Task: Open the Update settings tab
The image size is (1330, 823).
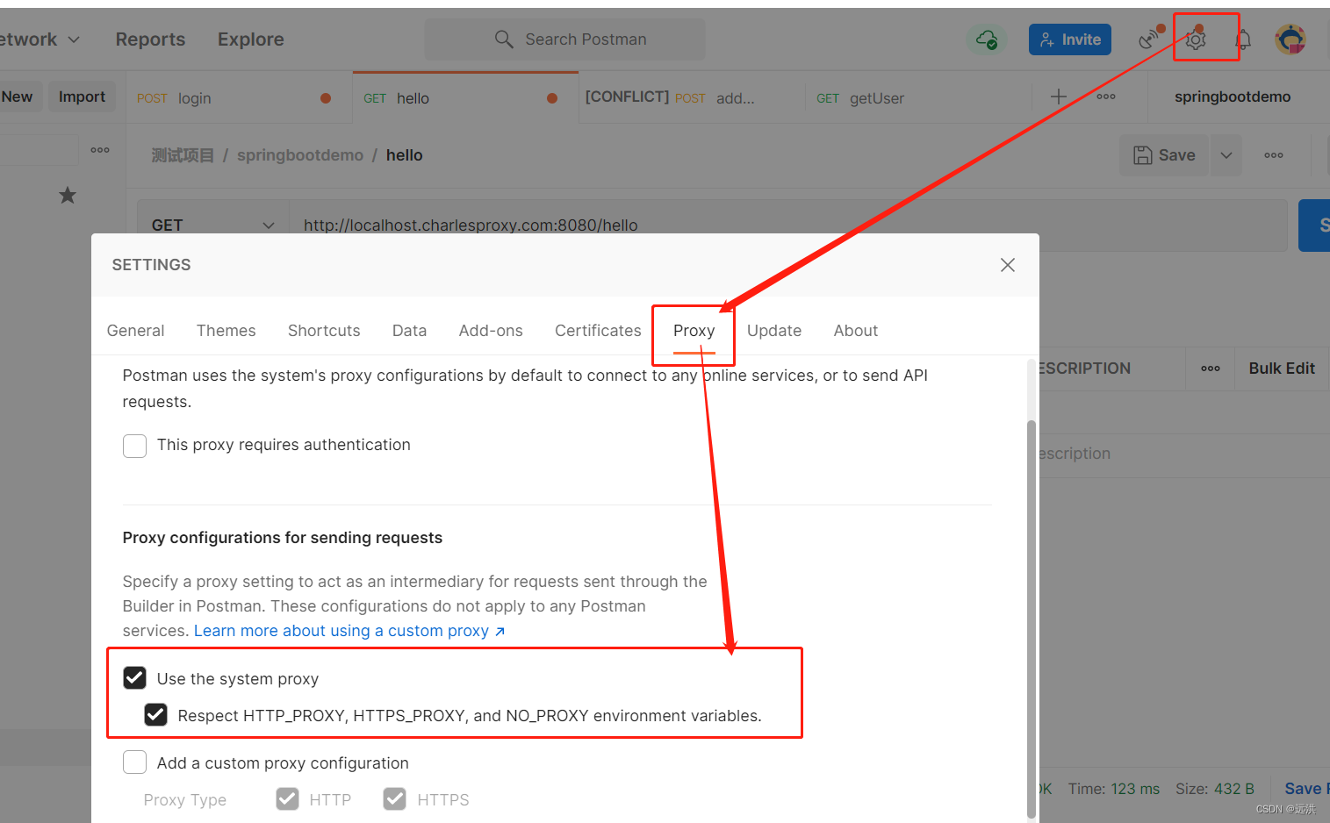Action: click(x=774, y=331)
